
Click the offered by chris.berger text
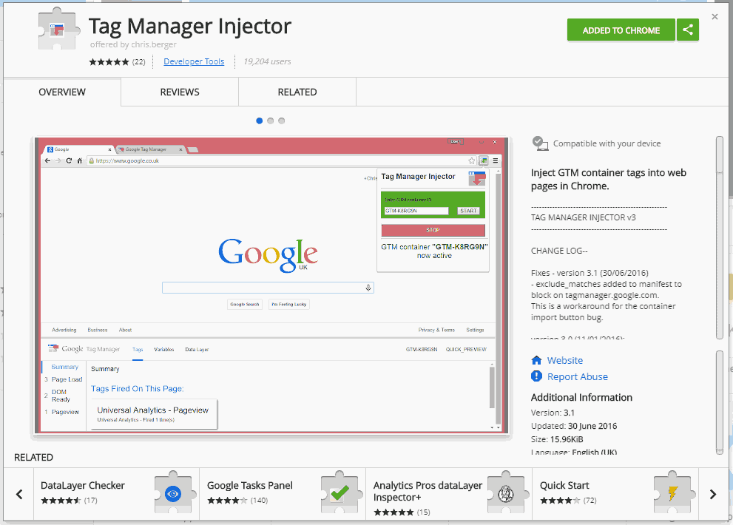133,44
